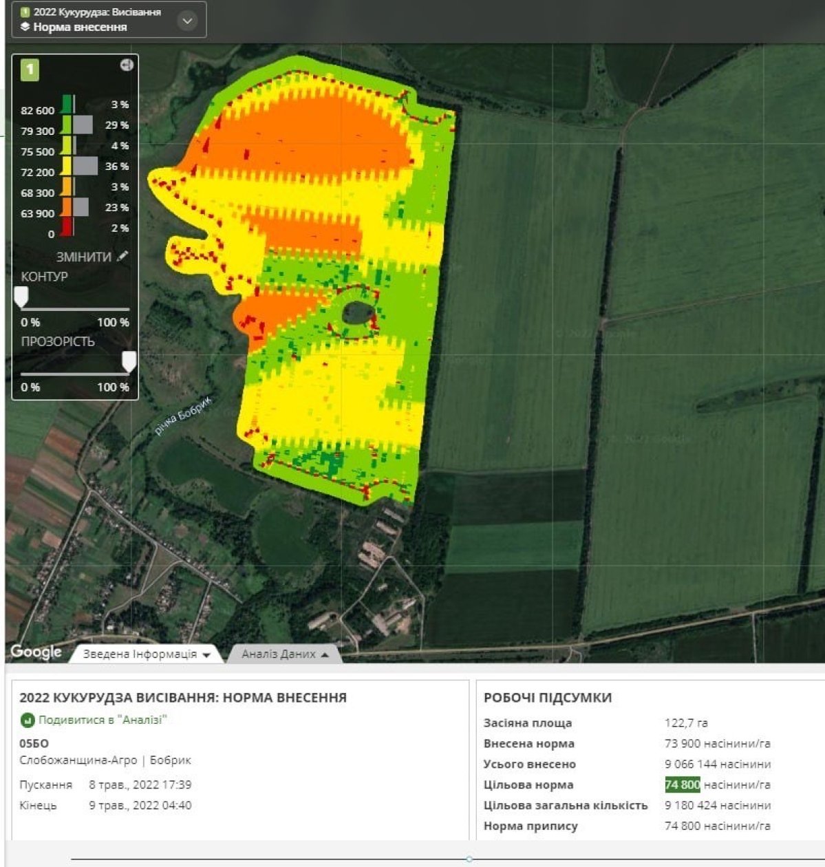Switch to the Зведена Інформація tab
Image resolution: width=825 pixels, height=867 pixels.
tap(140, 654)
